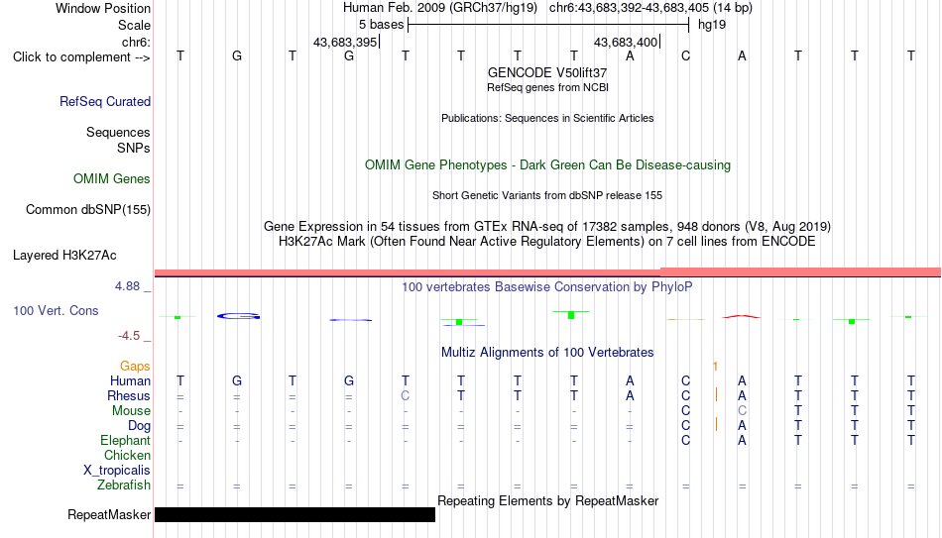
Task: Click the 'Short Genetic Variants from dbSNP' title
Action: [547, 196]
